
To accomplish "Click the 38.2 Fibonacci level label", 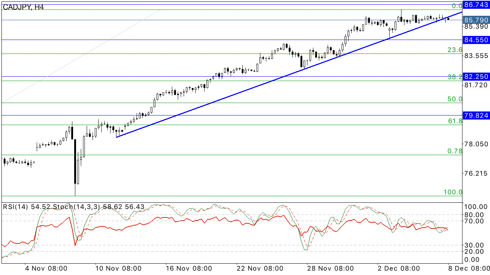I will tap(454, 77).
